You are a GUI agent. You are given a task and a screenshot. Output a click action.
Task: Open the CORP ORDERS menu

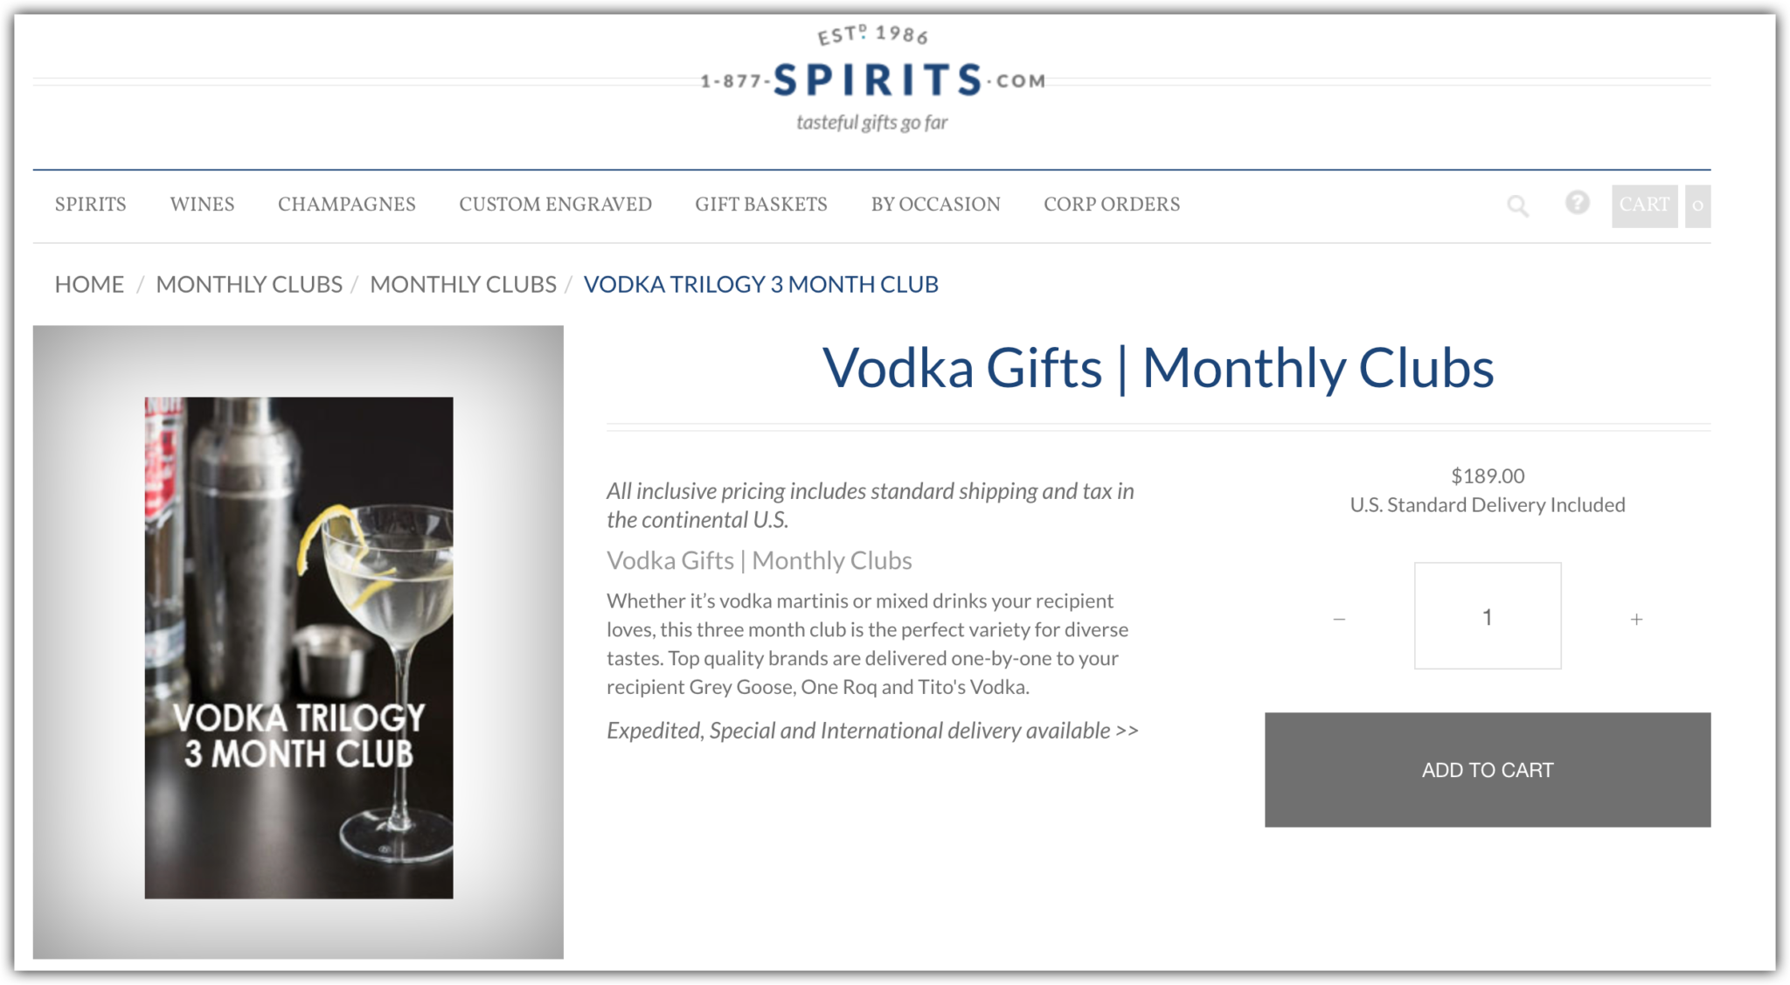coord(1111,205)
